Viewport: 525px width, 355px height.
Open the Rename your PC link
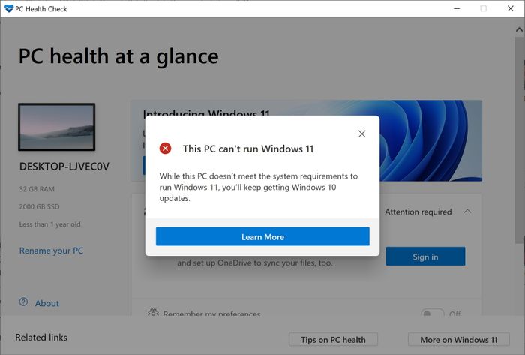pos(50,251)
